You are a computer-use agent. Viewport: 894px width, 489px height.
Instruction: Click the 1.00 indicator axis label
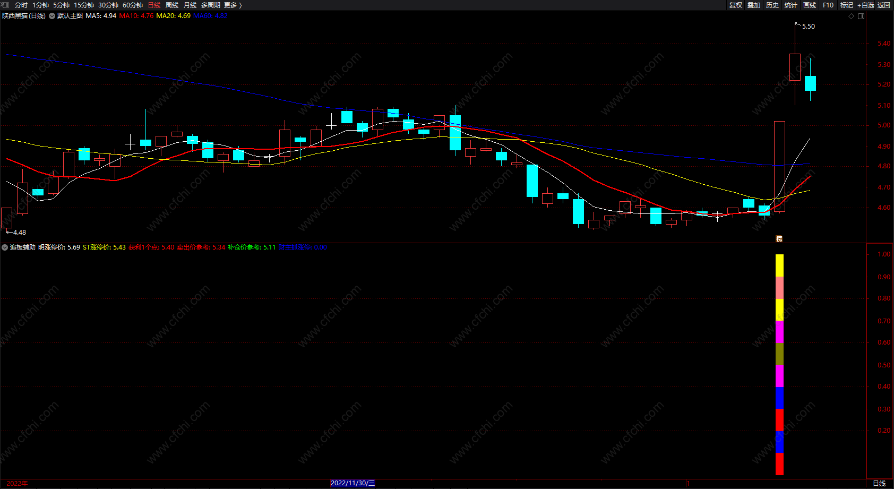[884, 254]
